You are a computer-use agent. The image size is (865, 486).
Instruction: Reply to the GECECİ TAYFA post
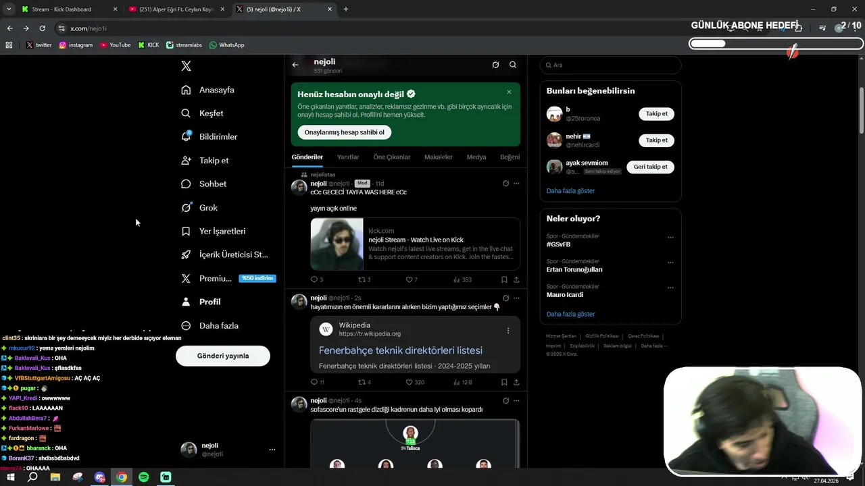317,279
